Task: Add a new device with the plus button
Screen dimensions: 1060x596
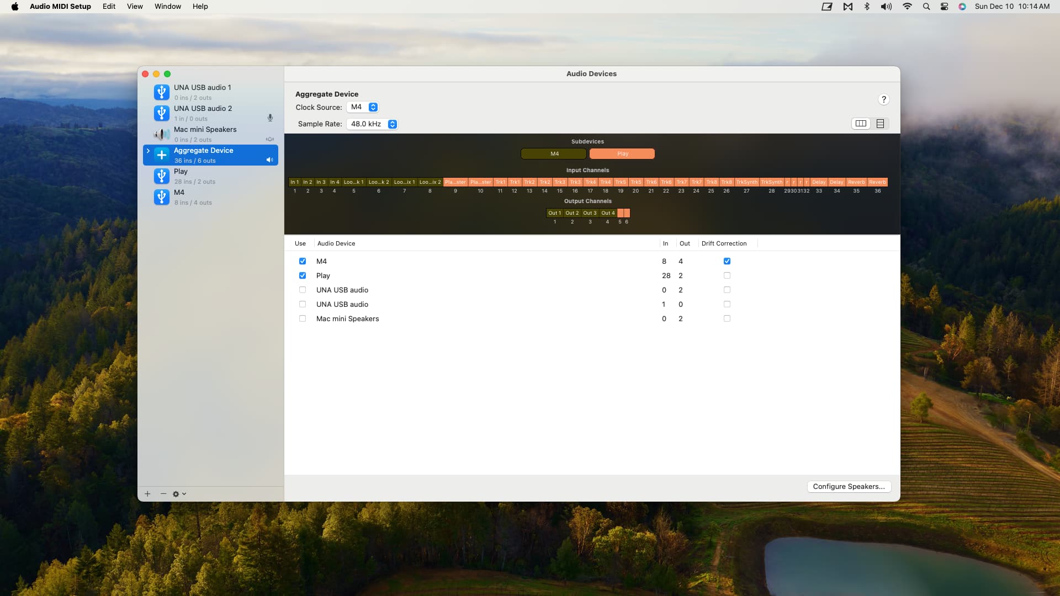Action: click(147, 494)
